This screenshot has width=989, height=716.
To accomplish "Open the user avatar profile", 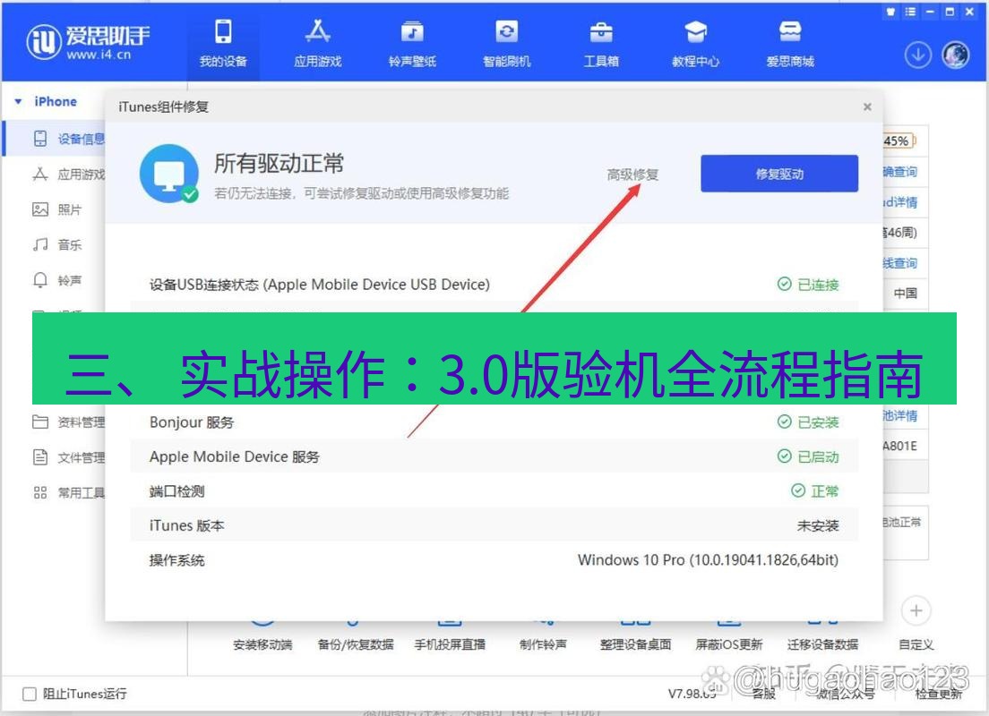I will click(956, 55).
